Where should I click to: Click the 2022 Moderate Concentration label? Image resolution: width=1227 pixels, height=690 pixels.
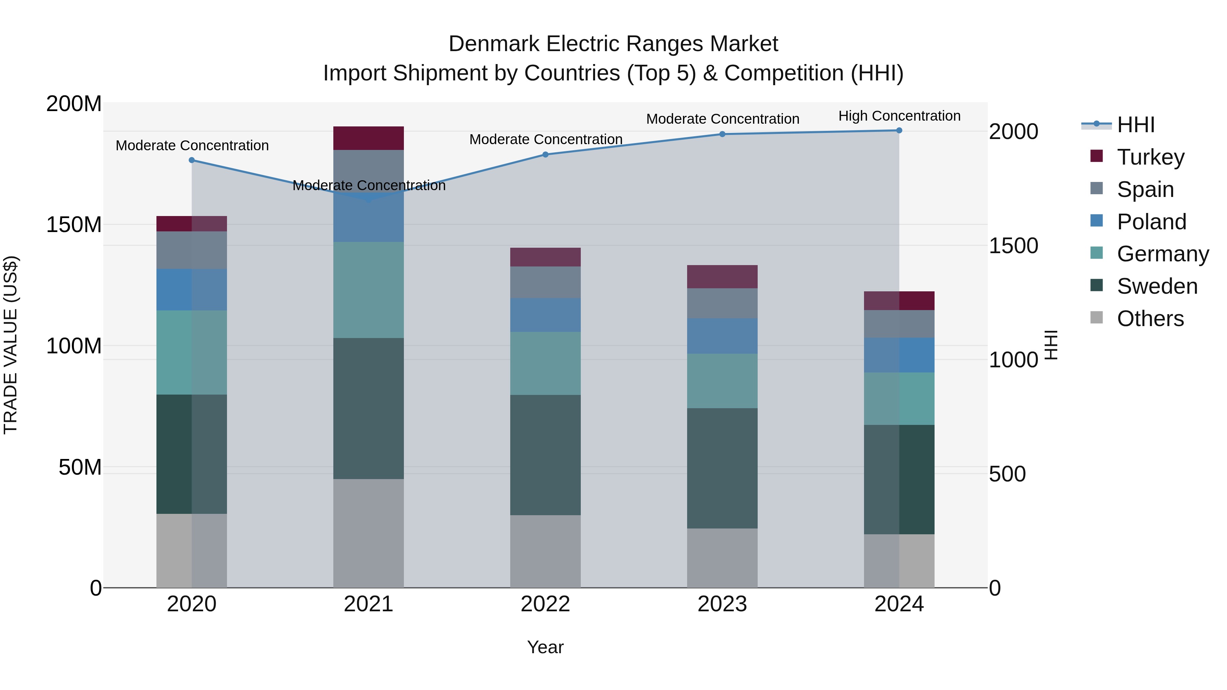tap(546, 139)
